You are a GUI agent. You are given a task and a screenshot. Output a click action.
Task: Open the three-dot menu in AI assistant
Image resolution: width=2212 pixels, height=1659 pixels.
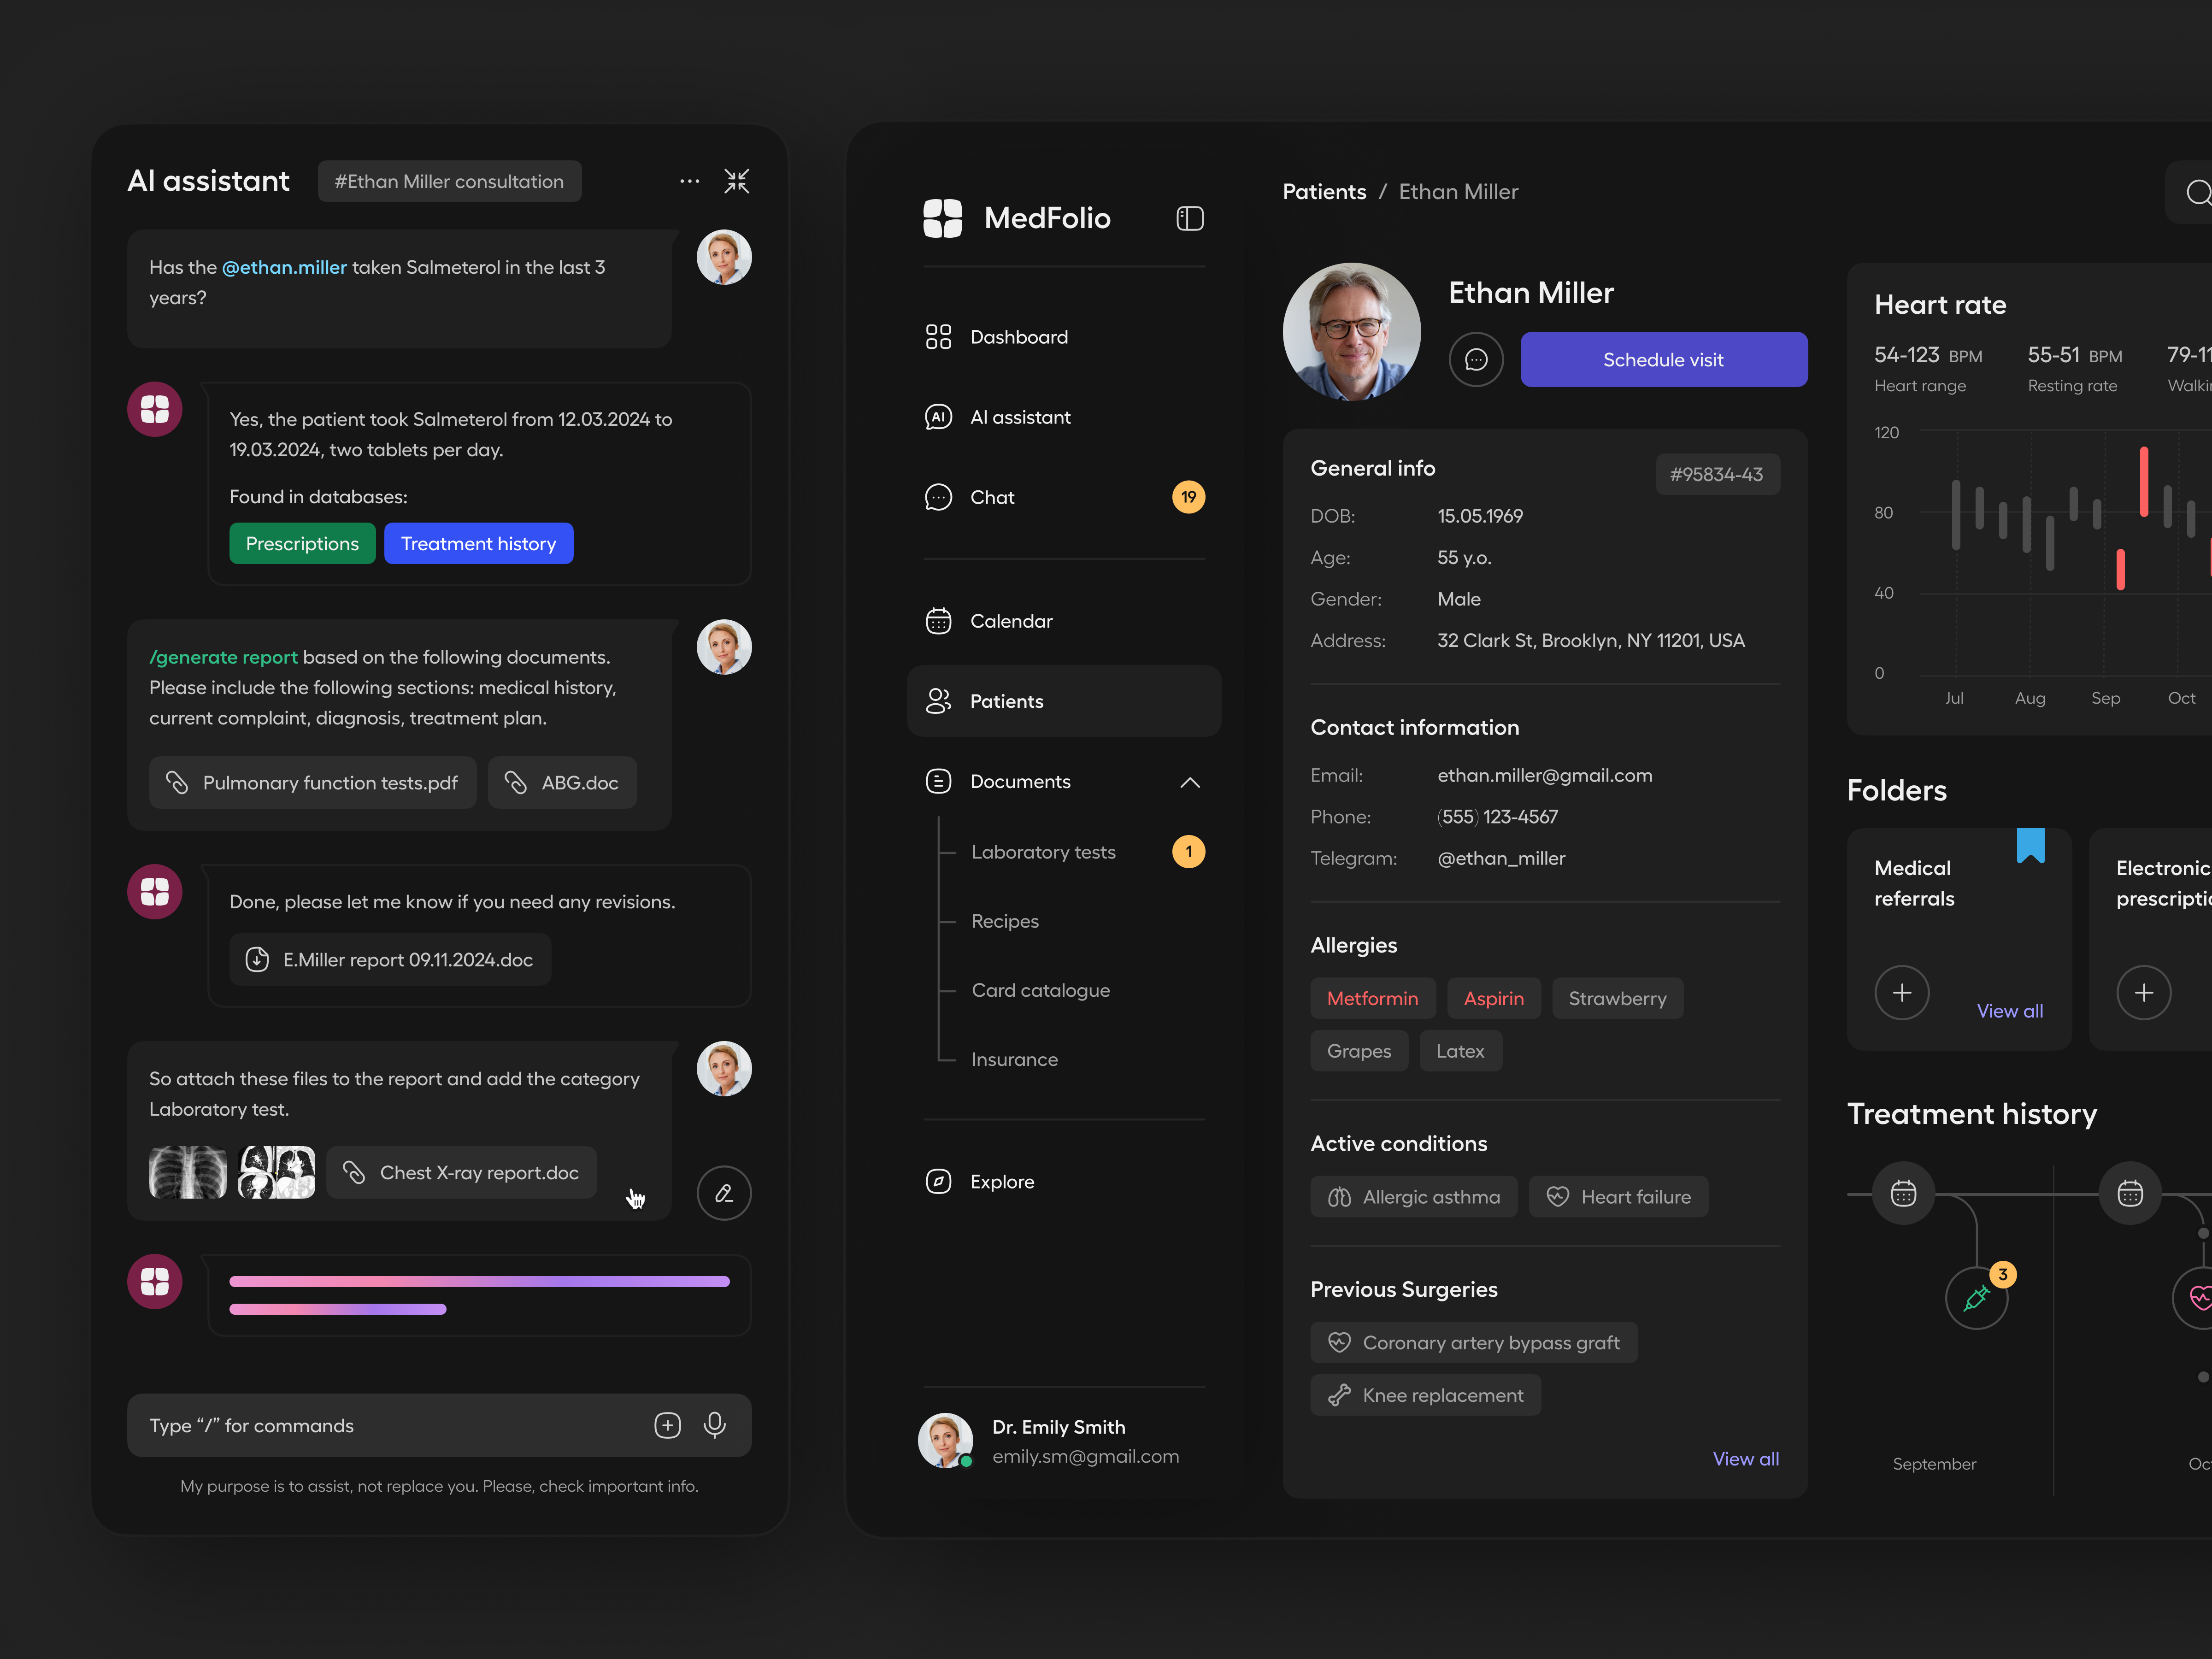pos(689,181)
